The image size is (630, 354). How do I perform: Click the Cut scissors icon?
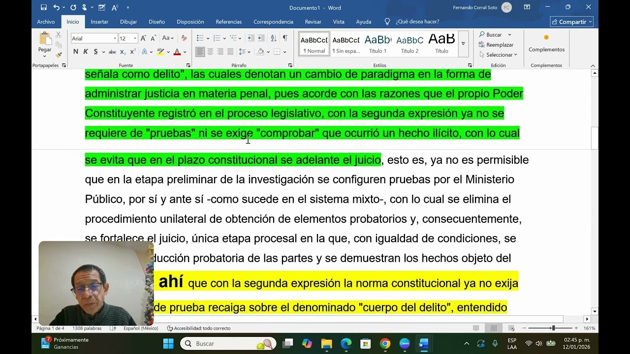(59, 35)
